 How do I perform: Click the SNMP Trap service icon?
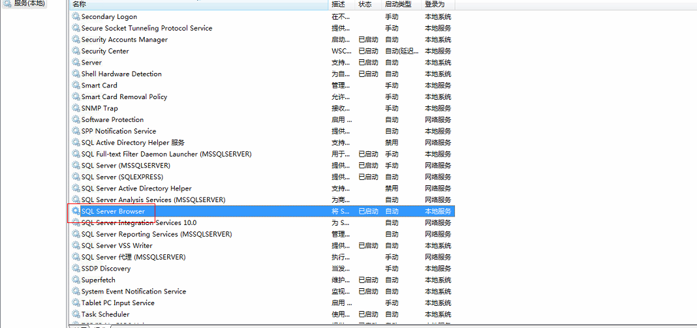tap(76, 108)
